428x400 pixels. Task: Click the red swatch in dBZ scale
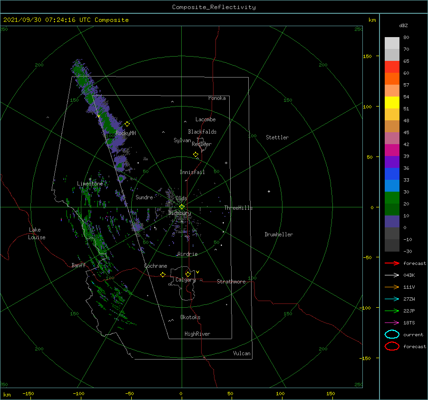[392, 67]
